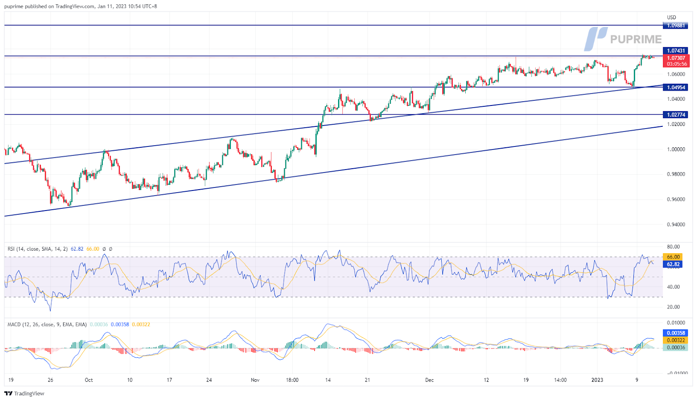Click the puprime published on TradingView.com header

[81, 7]
